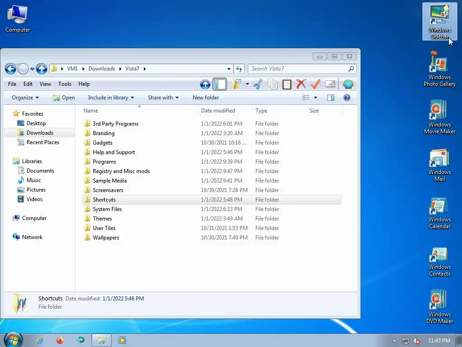Click the teal shell icon
Image resolution: width=462 pixels, height=347 pixels.
(348, 84)
